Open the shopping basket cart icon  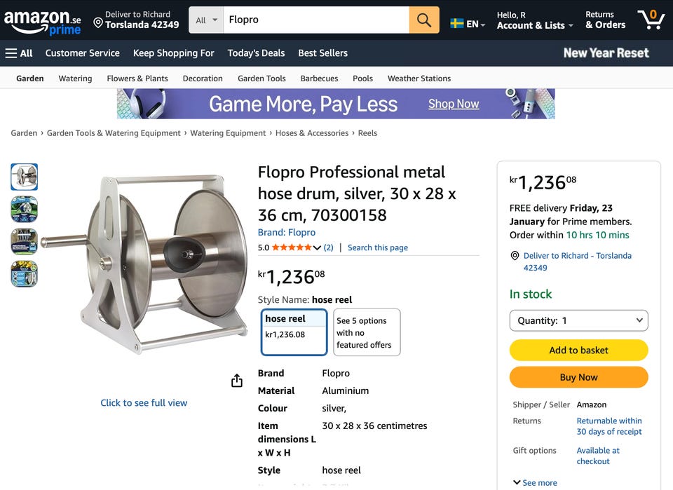coord(651,20)
